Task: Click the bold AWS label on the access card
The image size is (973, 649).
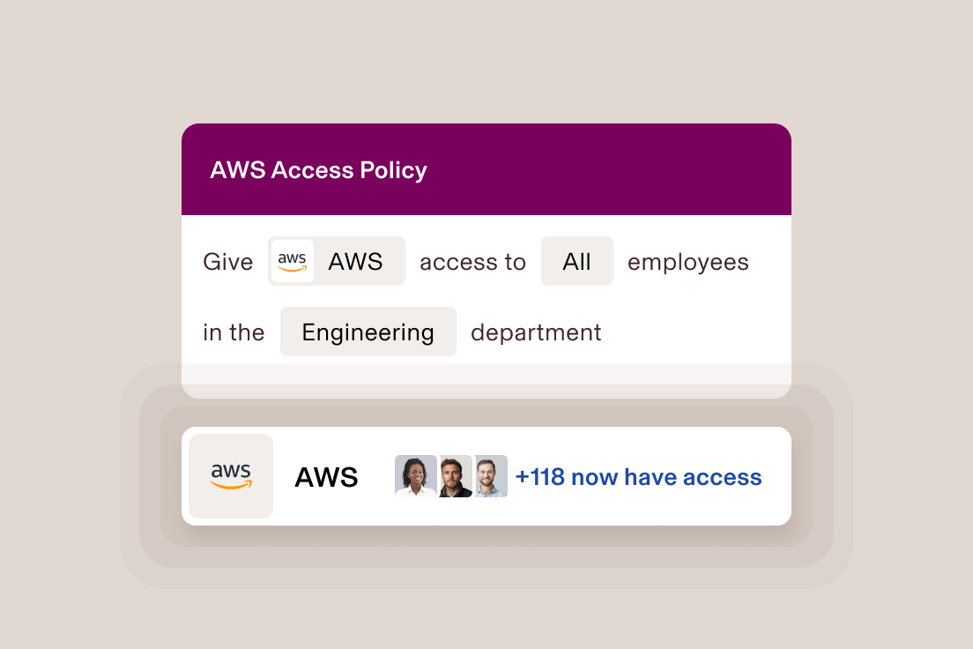Action: click(326, 476)
